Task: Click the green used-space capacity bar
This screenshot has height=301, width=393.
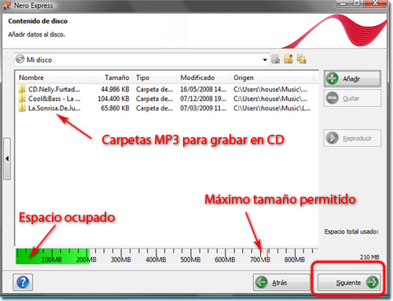Action: coord(53,256)
